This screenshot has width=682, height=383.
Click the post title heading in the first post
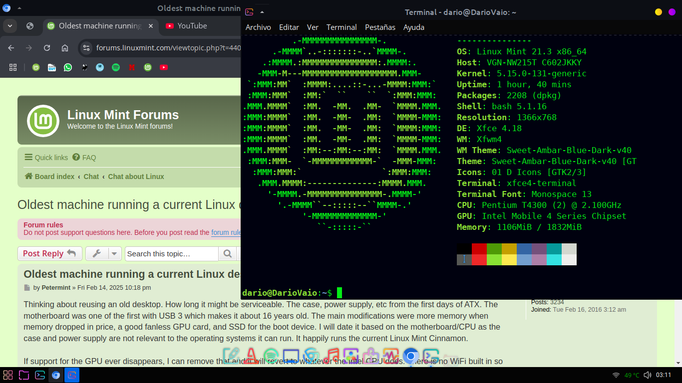(132, 274)
